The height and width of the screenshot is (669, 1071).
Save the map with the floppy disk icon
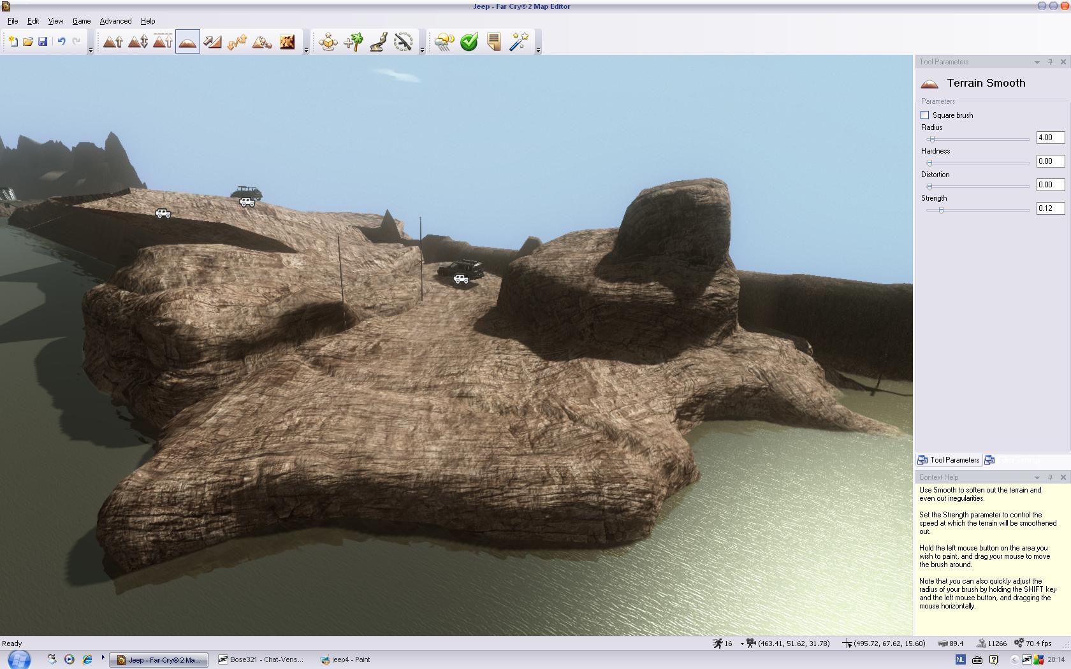click(43, 42)
